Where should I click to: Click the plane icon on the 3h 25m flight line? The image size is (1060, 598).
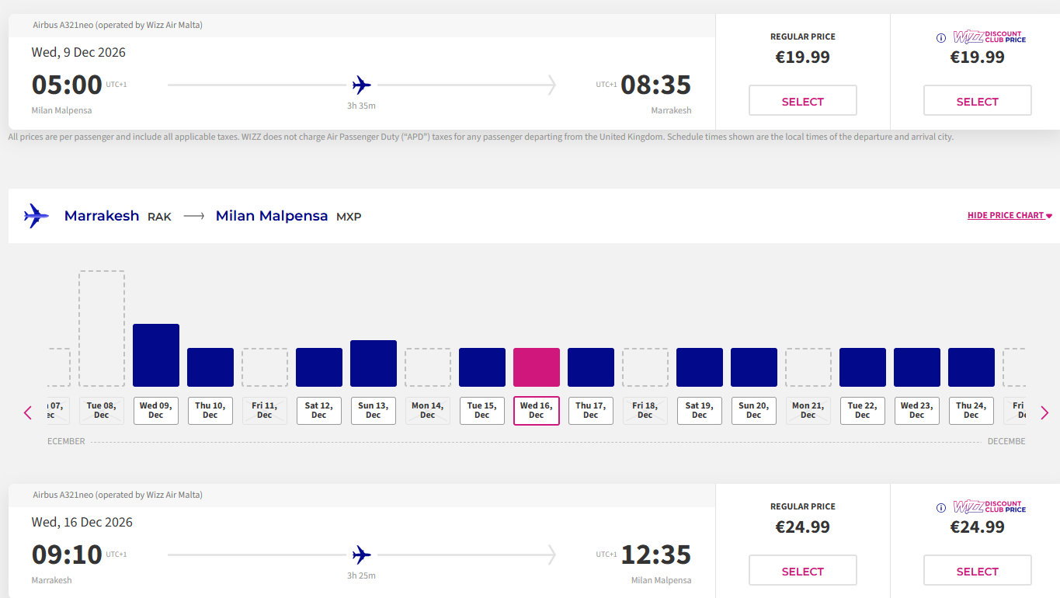point(362,555)
